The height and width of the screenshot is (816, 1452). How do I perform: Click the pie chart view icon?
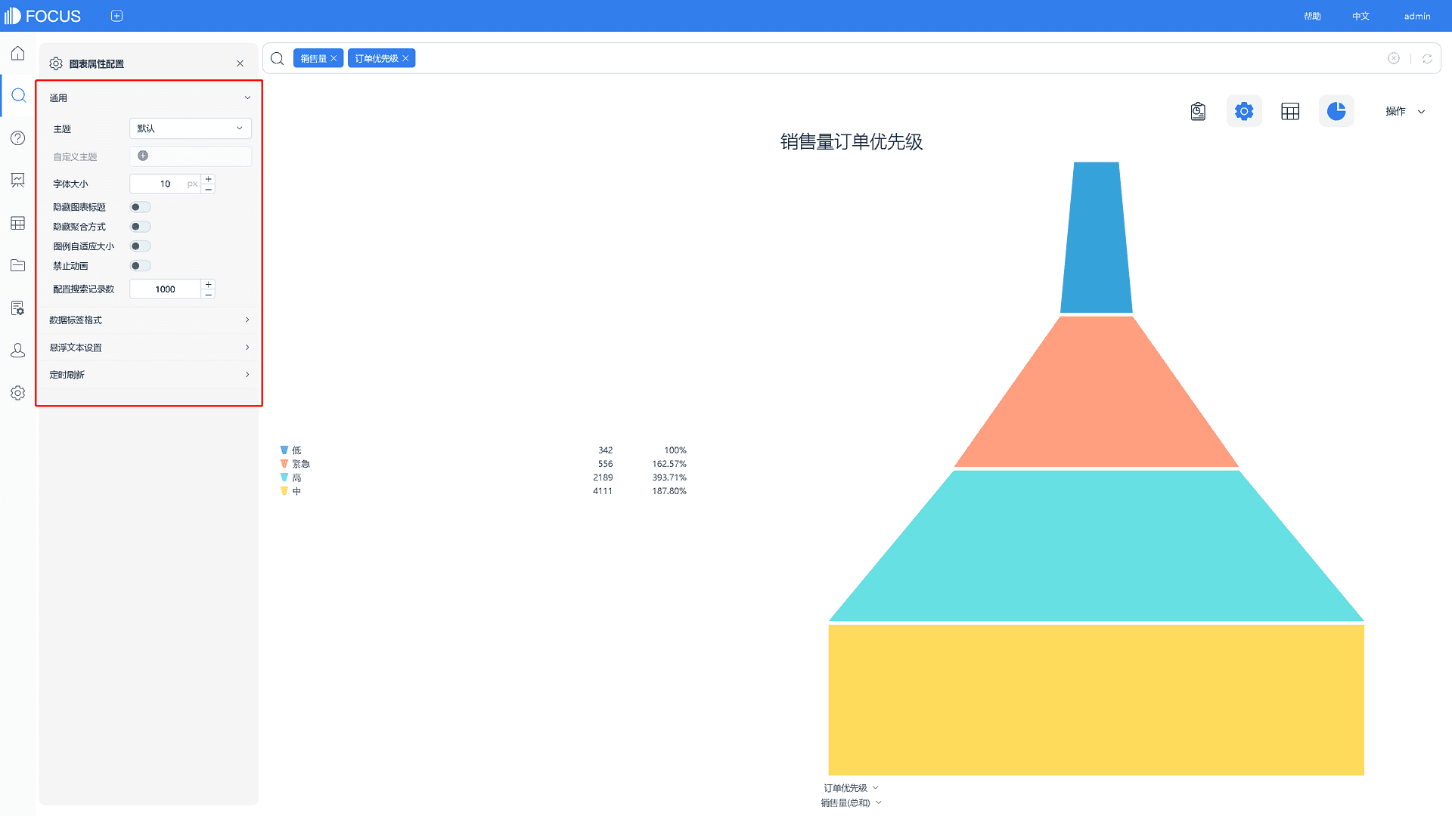coord(1336,110)
